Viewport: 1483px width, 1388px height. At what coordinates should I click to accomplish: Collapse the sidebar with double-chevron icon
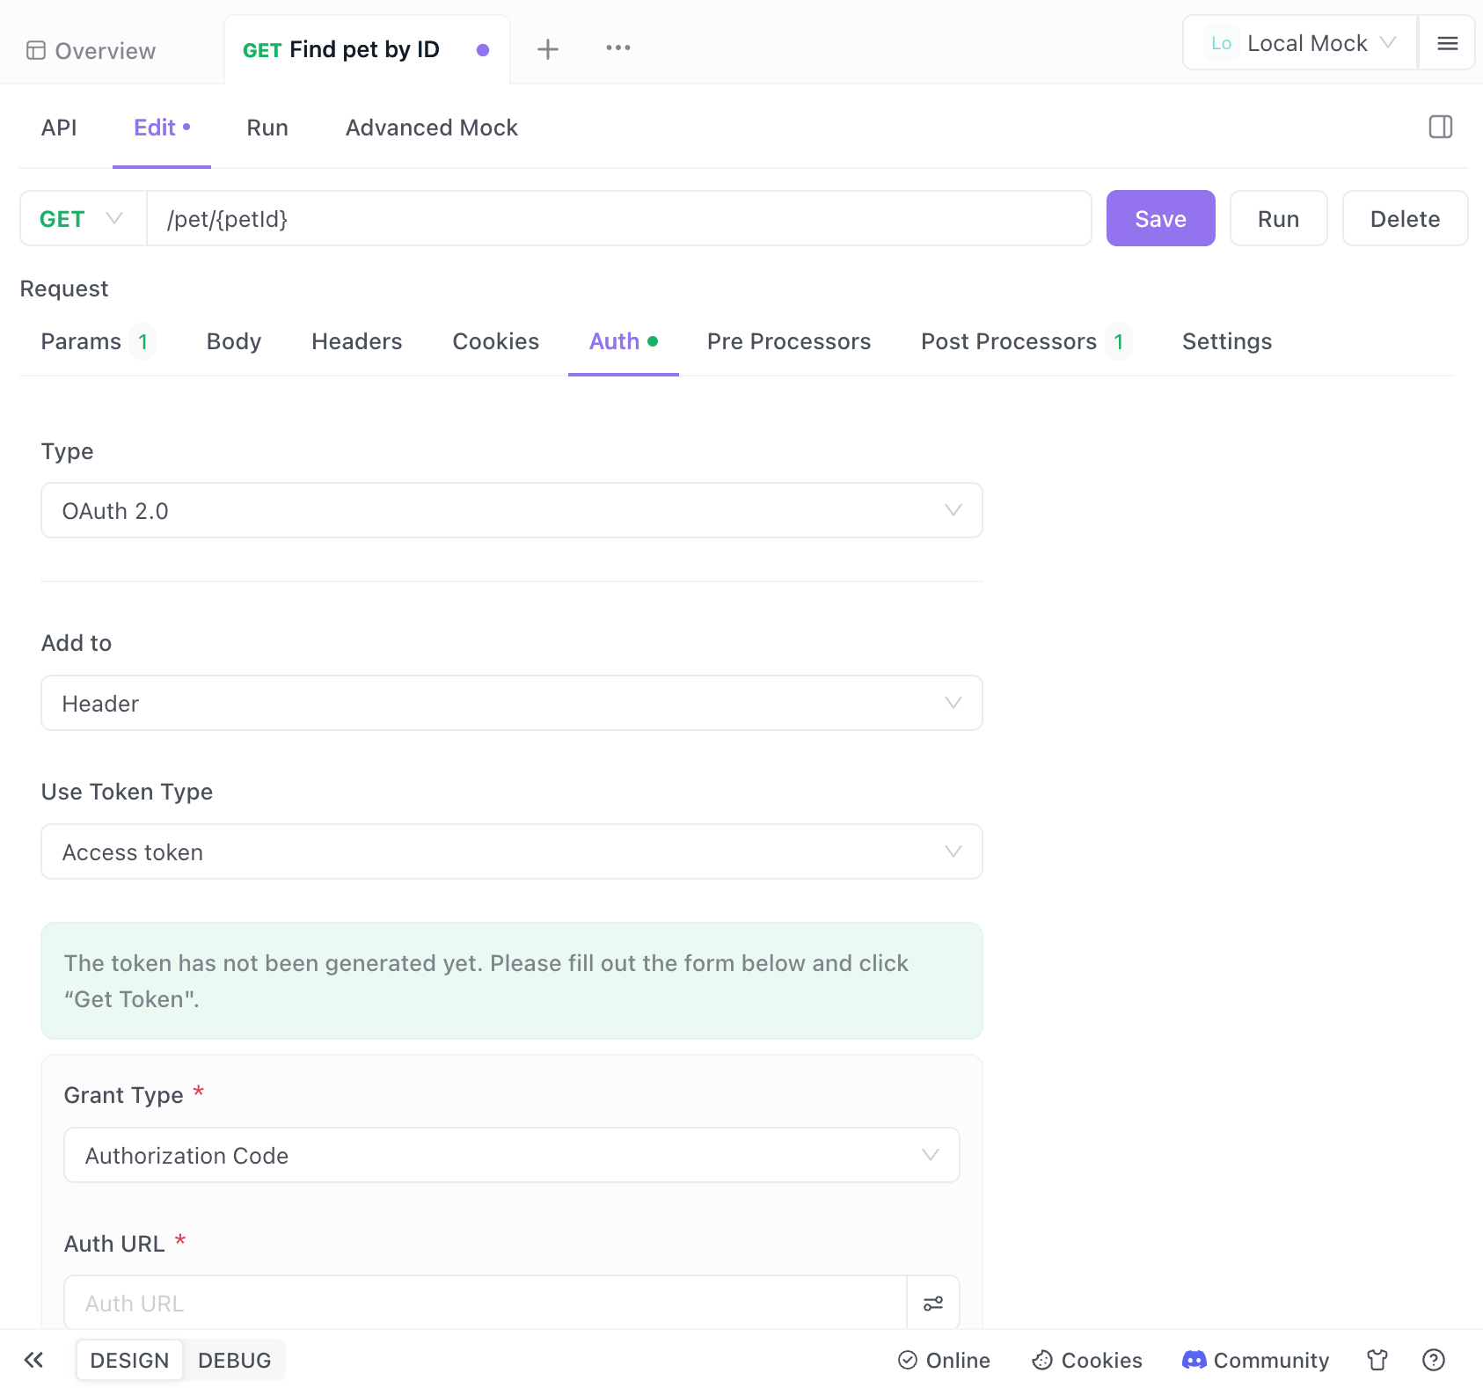coord(33,1360)
